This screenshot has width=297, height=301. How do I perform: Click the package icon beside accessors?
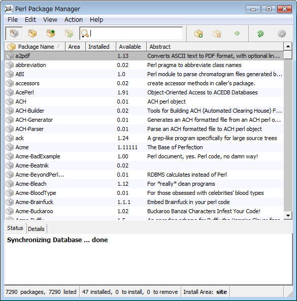pyautogui.click(x=10, y=83)
